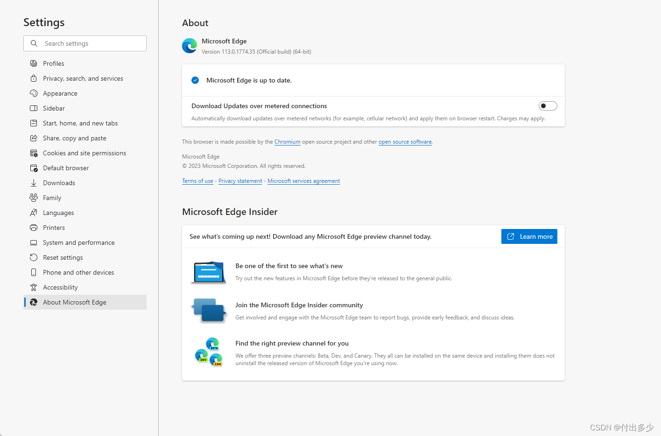Open the Downloads settings page
Viewport: 661px width, 436px height.
pos(85,183)
